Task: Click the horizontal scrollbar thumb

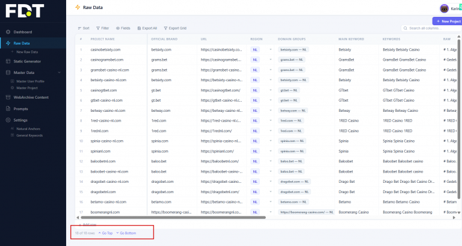Action: click(x=173, y=217)
